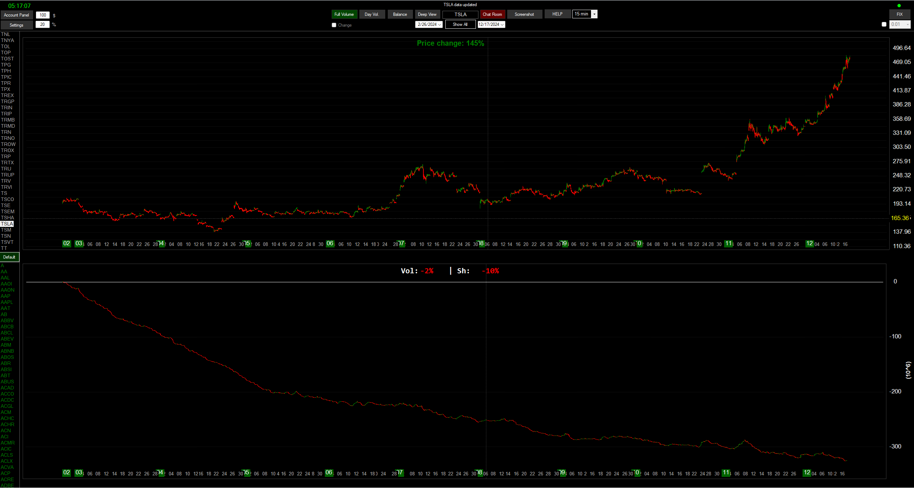This screenshot has height=488, width=914.
Task: Switch to Day Vol. view
Action: 372,14
